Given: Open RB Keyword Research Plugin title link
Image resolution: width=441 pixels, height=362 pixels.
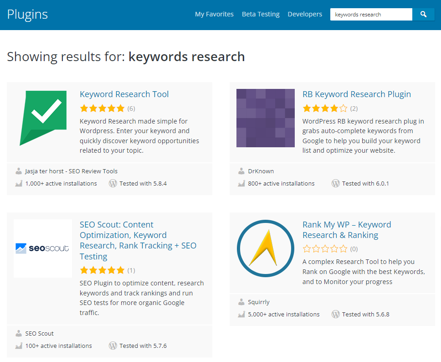Looking at the screenshot, I should [x=357, y=94].
